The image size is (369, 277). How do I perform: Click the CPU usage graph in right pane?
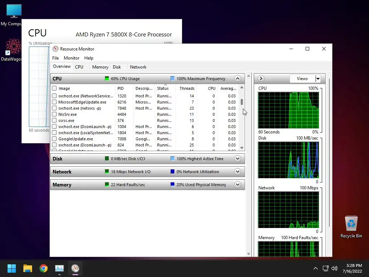coord(288,110)
